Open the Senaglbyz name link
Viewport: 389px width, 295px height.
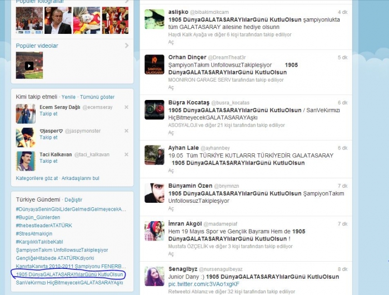tap(183, 269)
